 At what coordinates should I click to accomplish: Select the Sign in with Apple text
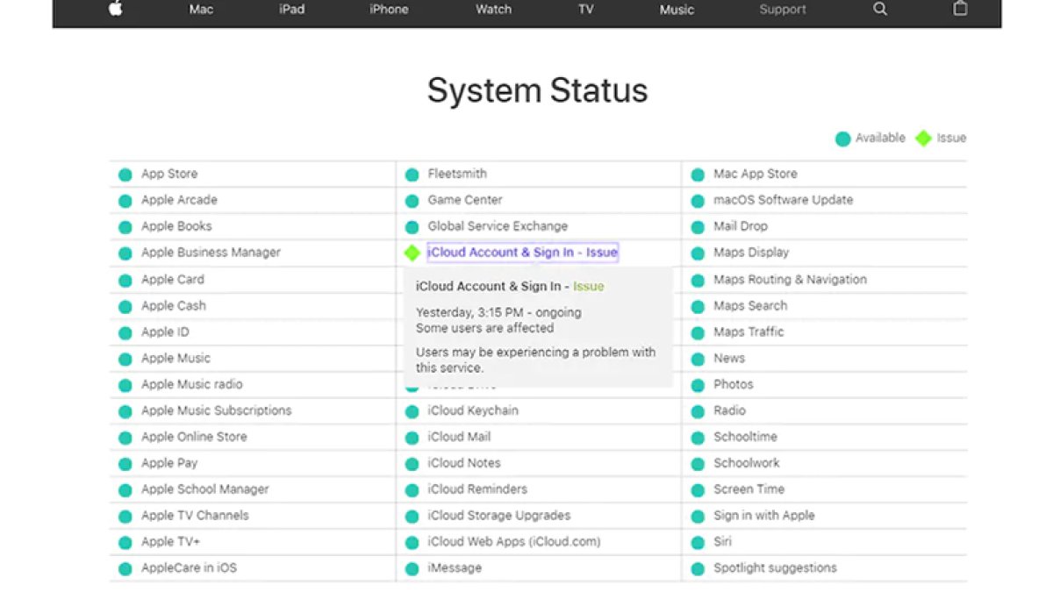coord(764,516)
